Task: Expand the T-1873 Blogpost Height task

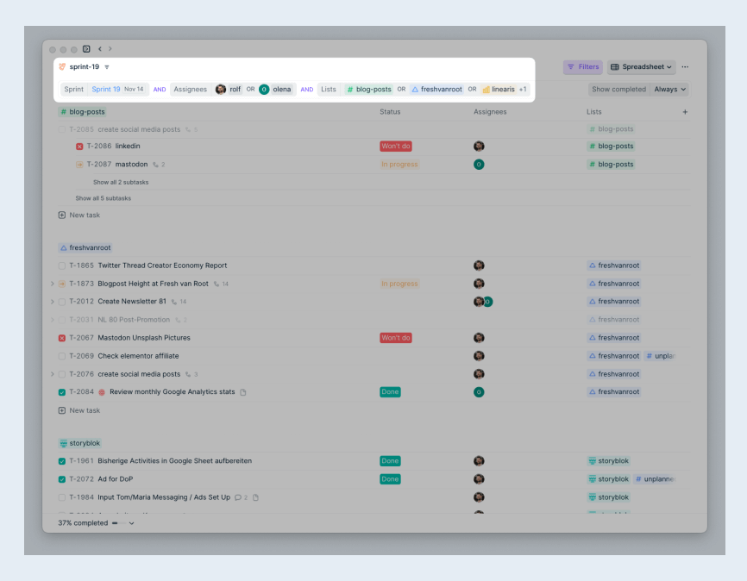Action: [52, 284]
